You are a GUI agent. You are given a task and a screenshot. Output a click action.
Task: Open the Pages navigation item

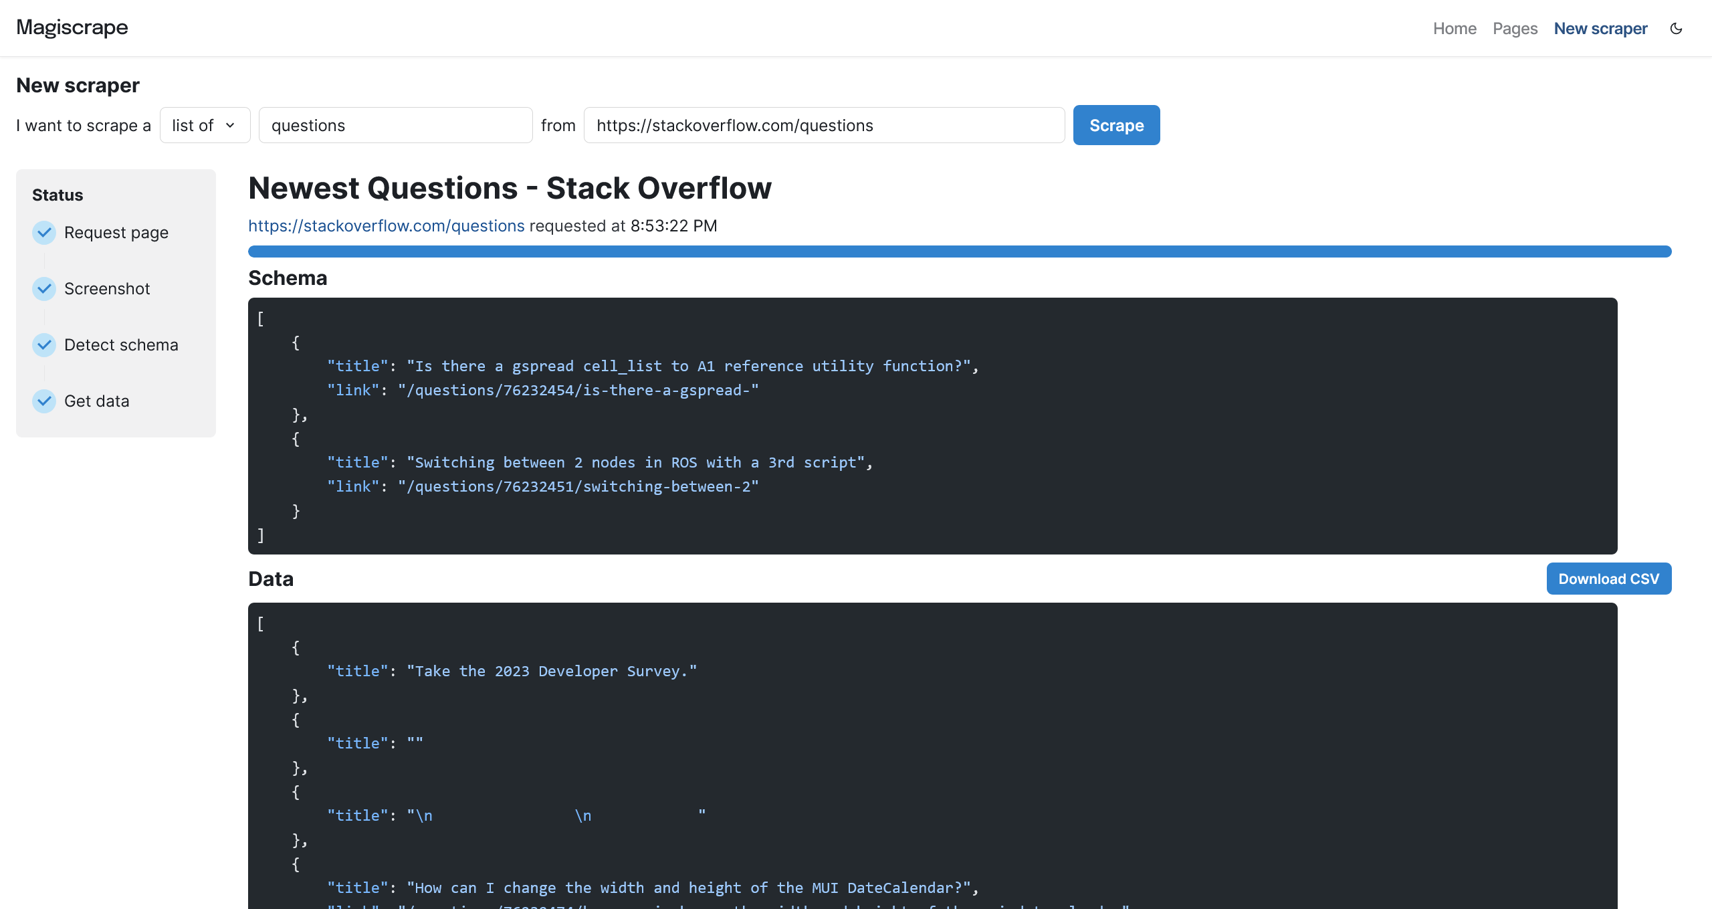click(x=1515, y=28)
